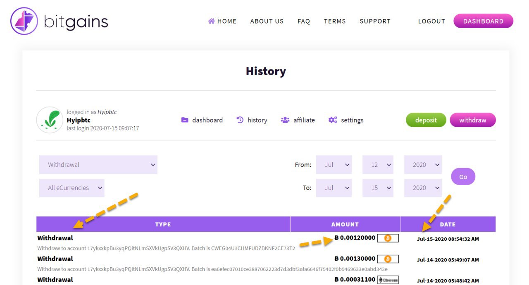Screen dimensions: 529x285
Task: Open the SUPPORT page
Action: (375, 21)
